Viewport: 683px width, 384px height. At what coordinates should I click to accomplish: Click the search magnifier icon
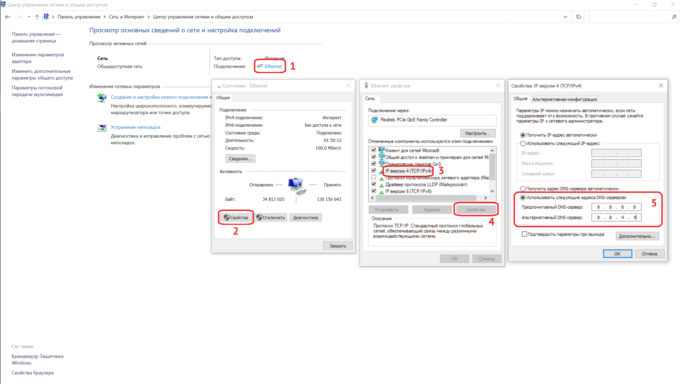tap(674, 17)
